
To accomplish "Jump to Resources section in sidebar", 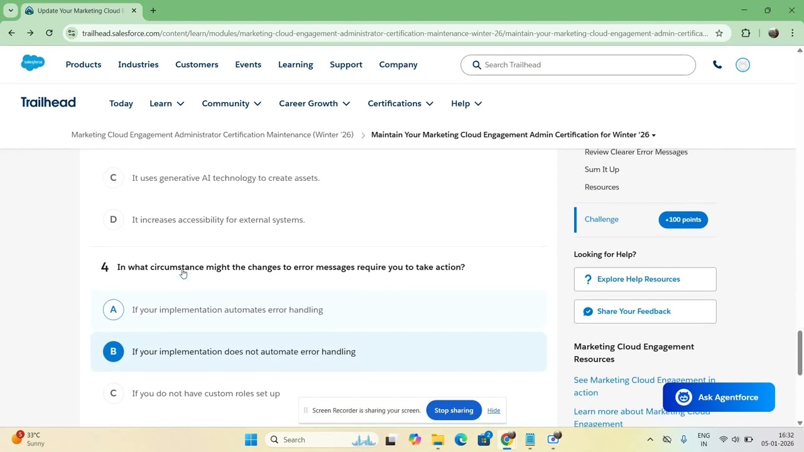I will coord(602,187).
